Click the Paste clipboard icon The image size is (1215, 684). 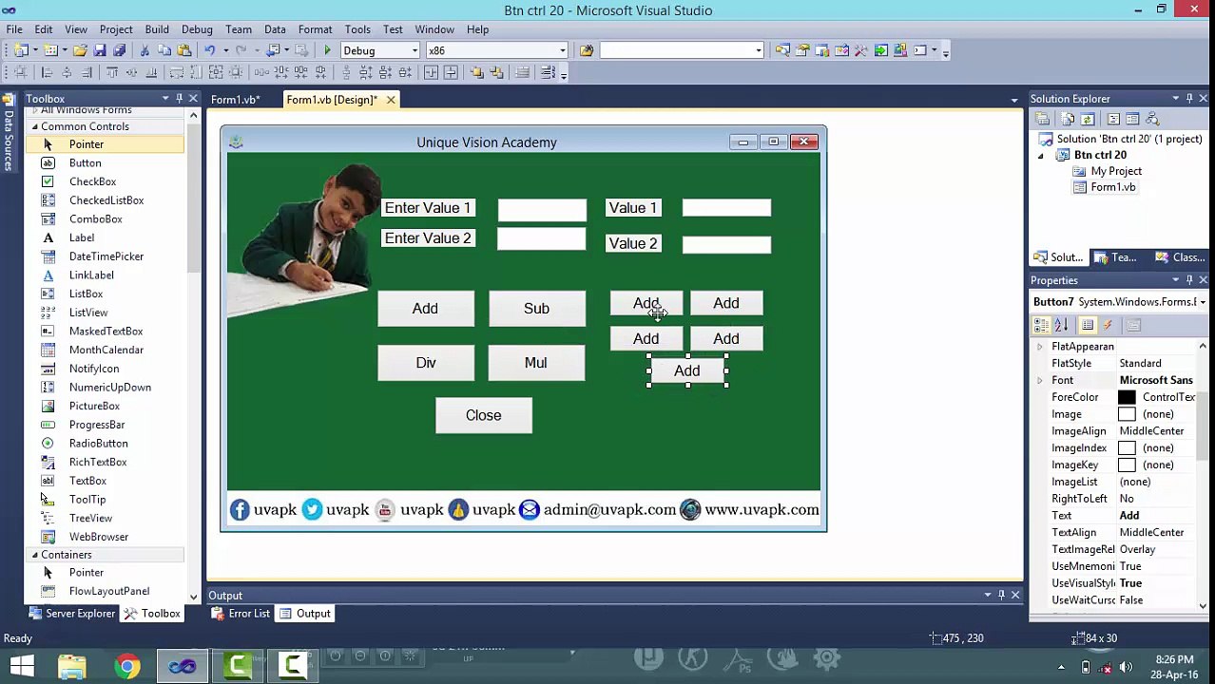pyautogui.click(x=184, y=50)
